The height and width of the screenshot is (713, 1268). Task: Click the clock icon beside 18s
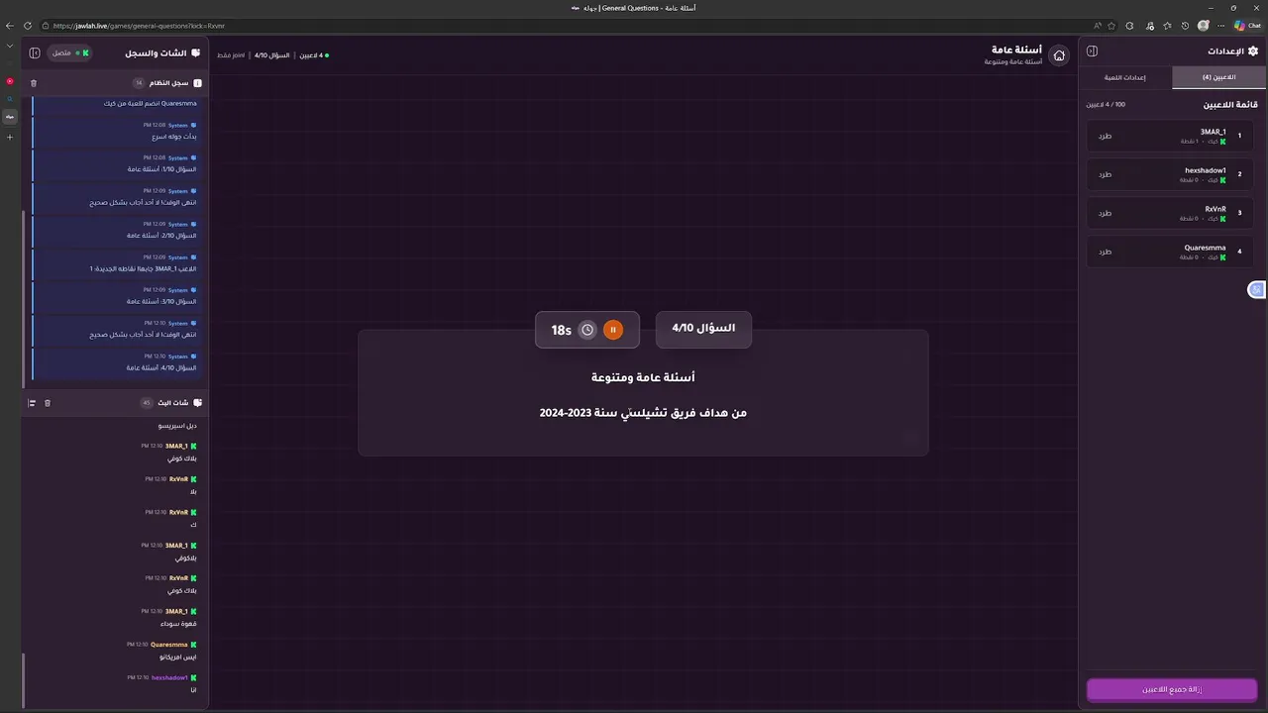587,330
